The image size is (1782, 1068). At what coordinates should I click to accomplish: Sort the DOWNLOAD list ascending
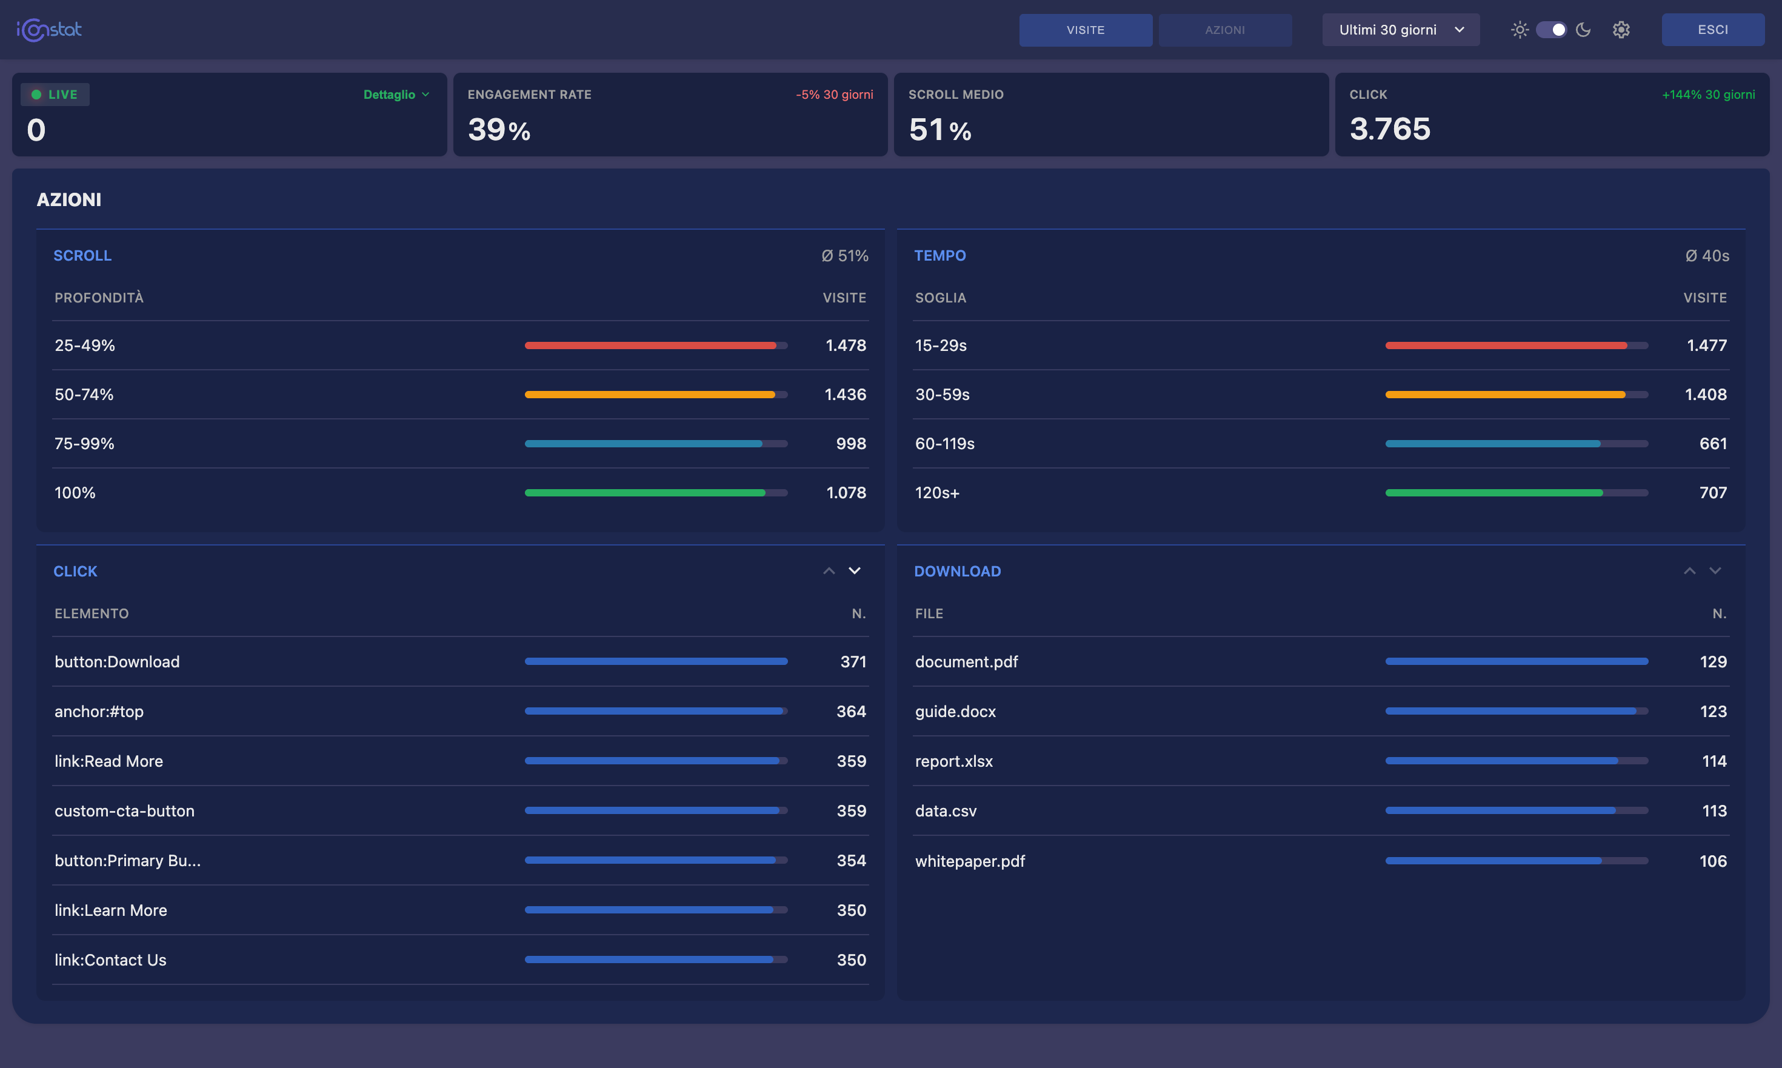coord(1689,571)
